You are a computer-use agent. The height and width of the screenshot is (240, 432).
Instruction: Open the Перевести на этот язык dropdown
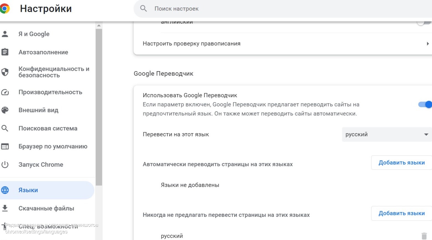[x=387, y=135]
